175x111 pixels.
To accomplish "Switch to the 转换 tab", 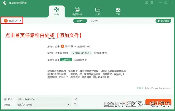I will point(57,11).
